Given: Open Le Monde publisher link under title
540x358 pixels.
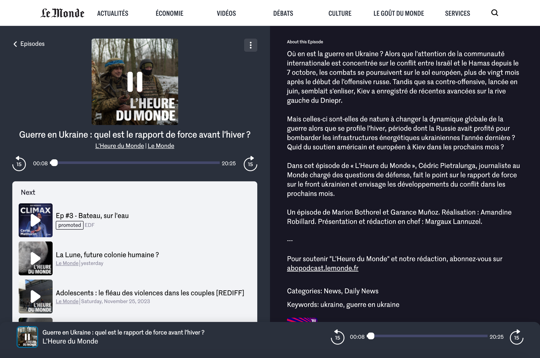Looking at the screenshot, I should click(161, 146).
